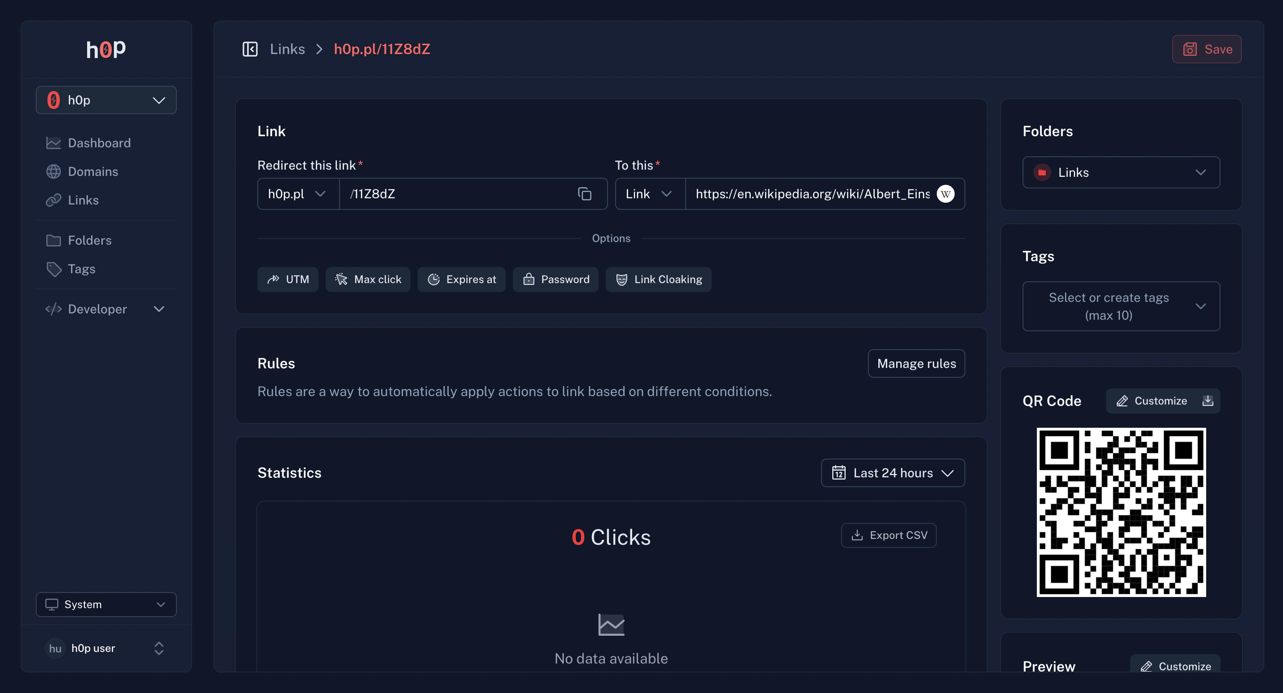Copy the shortened link URL
The width and height of the screenshot is (1283, 693).
[x=584, y=194]
